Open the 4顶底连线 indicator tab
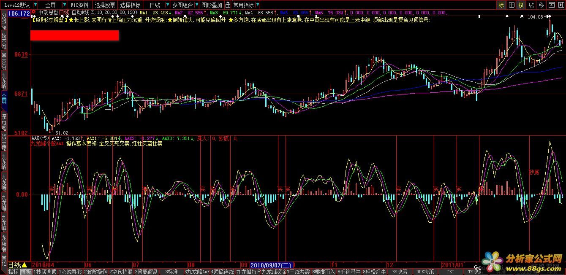This screenshot has width=566, height=275. tap(223, 272)
